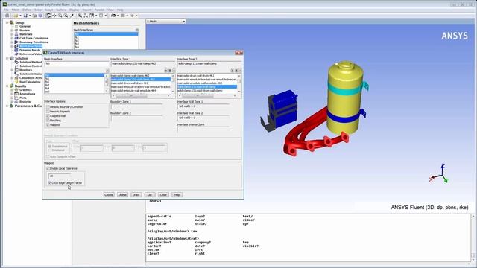Open the File menu

click(x=6, y=10)
